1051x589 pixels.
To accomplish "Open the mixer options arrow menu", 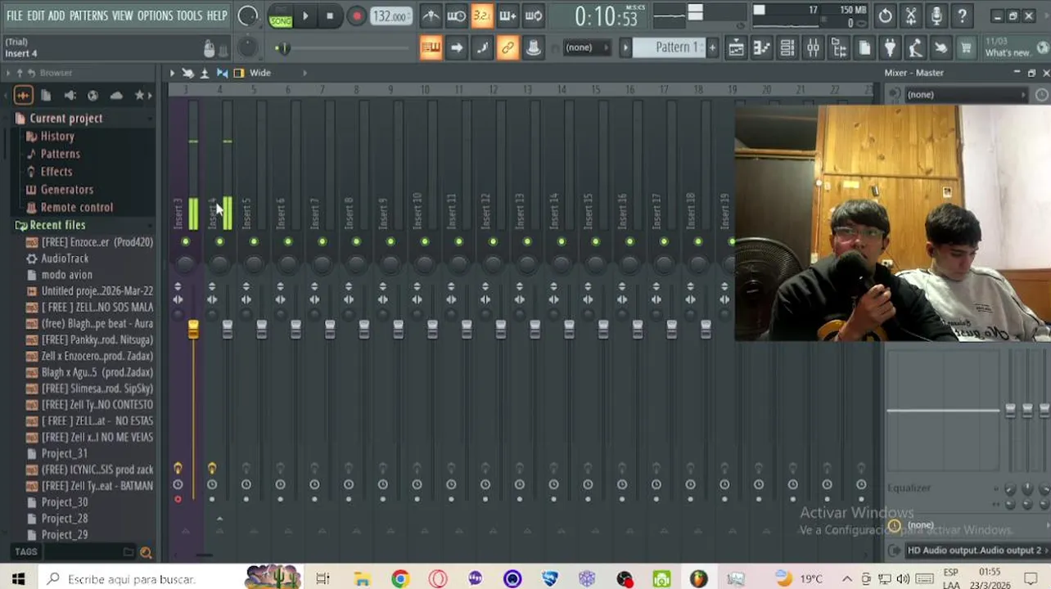I will 172,73.
